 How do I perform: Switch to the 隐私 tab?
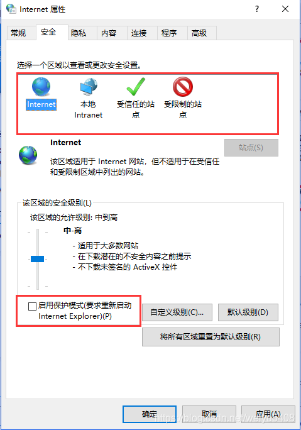tap(79, 33)
